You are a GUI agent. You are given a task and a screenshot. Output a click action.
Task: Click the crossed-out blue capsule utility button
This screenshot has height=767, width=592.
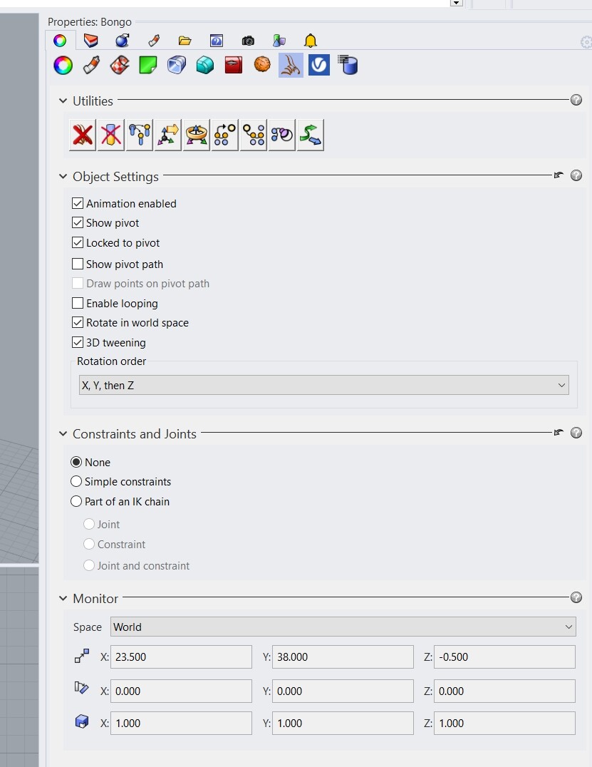[x=111, y=135]
